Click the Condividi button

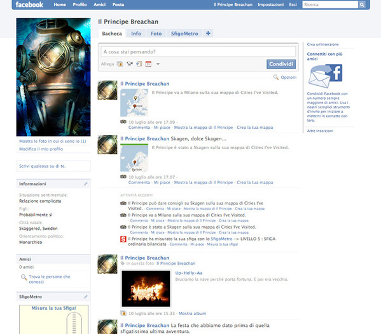coord(281,64)
